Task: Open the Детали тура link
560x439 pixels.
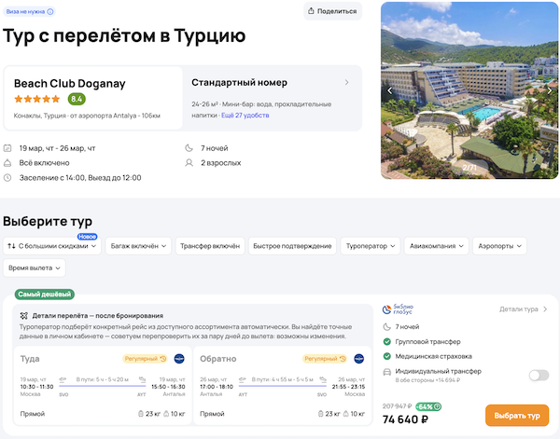Action: click(523, 309)
